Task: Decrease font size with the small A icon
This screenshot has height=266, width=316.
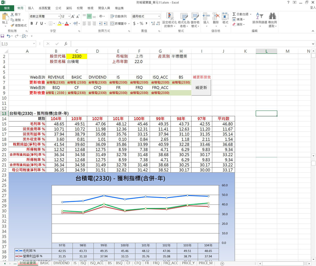Action: tap(77, 17)
